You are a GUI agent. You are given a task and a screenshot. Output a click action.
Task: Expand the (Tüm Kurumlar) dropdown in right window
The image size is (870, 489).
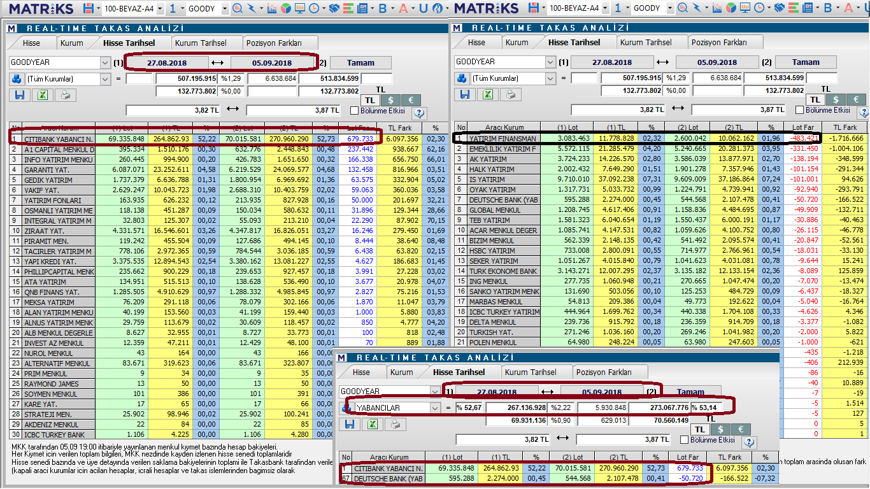550,79
